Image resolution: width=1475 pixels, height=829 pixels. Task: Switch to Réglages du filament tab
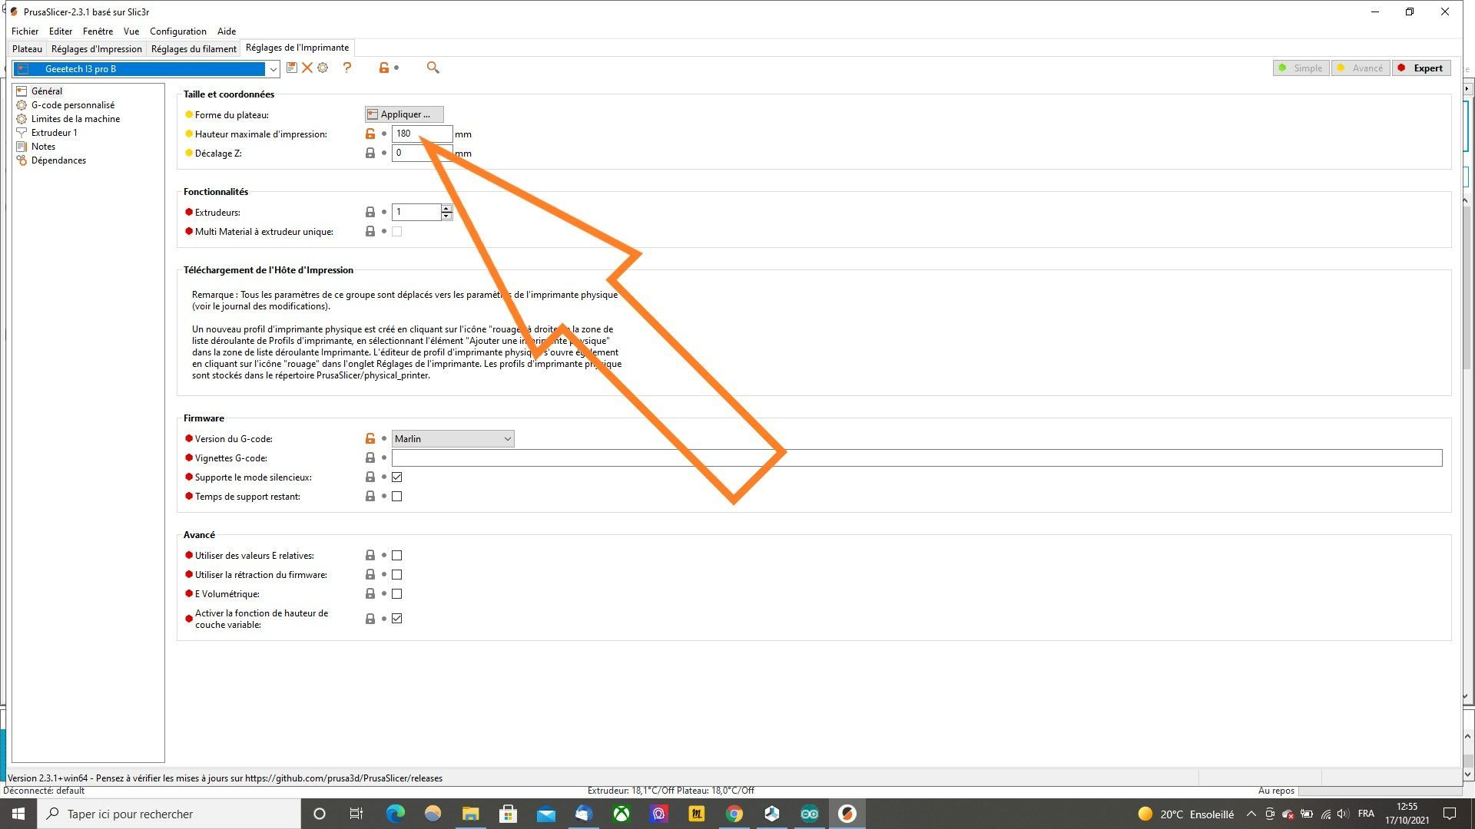(194, 48)
